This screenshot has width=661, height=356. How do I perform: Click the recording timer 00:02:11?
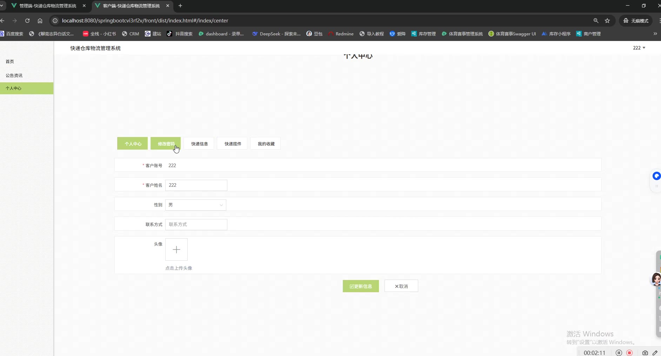click(x=595, y=353)
